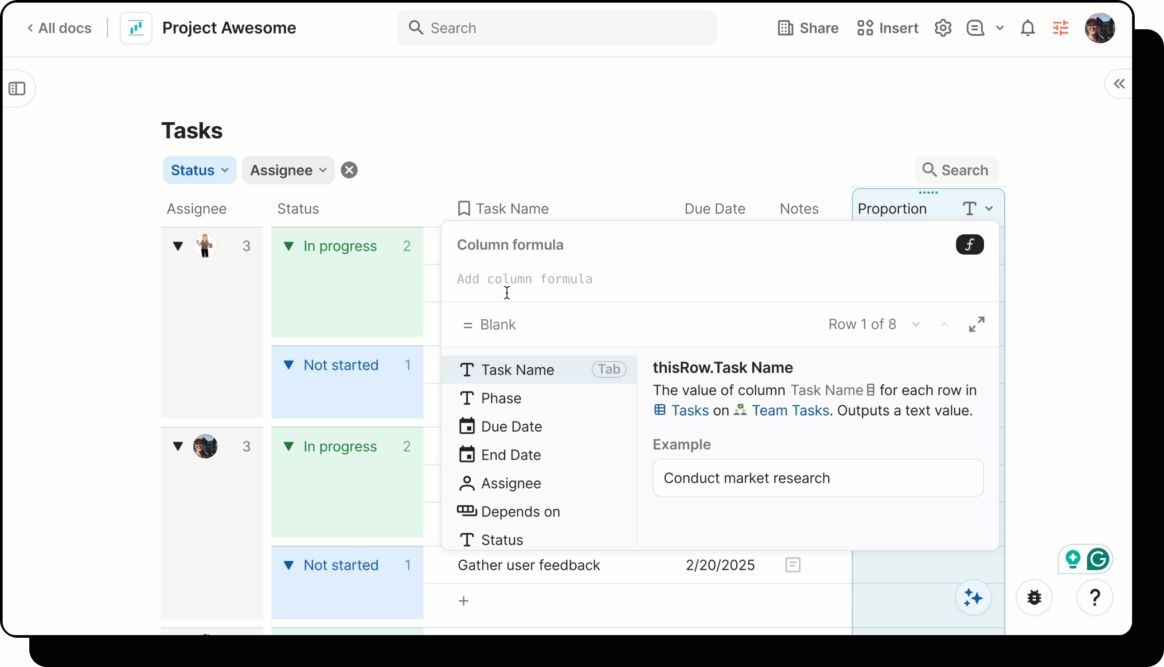Collapse the first In progress group
This screenshot has width=1164, height=667.
[289, 246]
